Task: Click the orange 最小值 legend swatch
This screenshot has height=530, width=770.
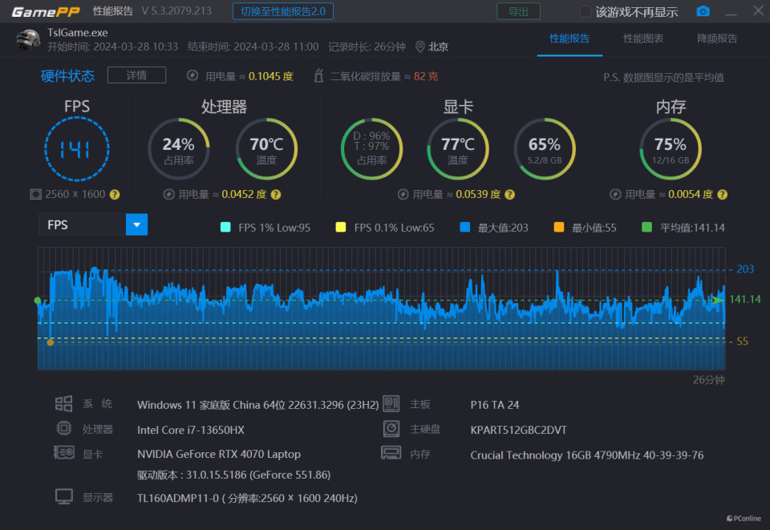Action: (x=559, y=227)
